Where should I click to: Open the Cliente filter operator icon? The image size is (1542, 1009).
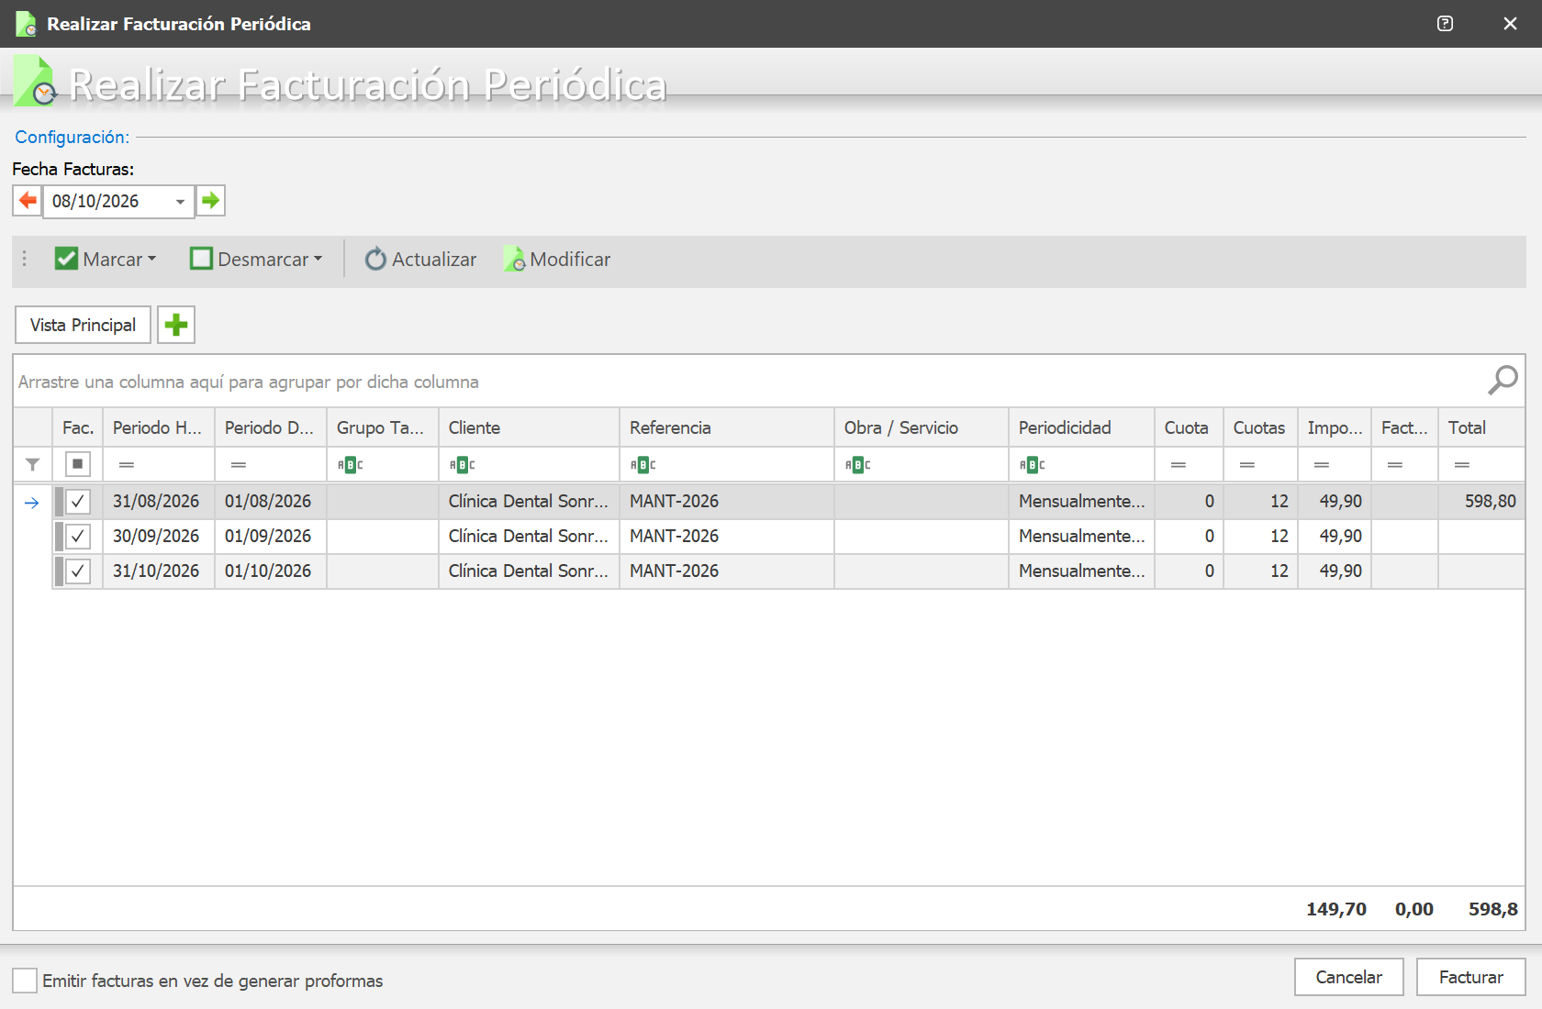tap(463, 465)
